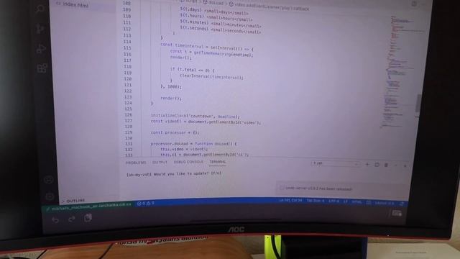Click the 'const processor = {};' code line

tap(175, 132)
